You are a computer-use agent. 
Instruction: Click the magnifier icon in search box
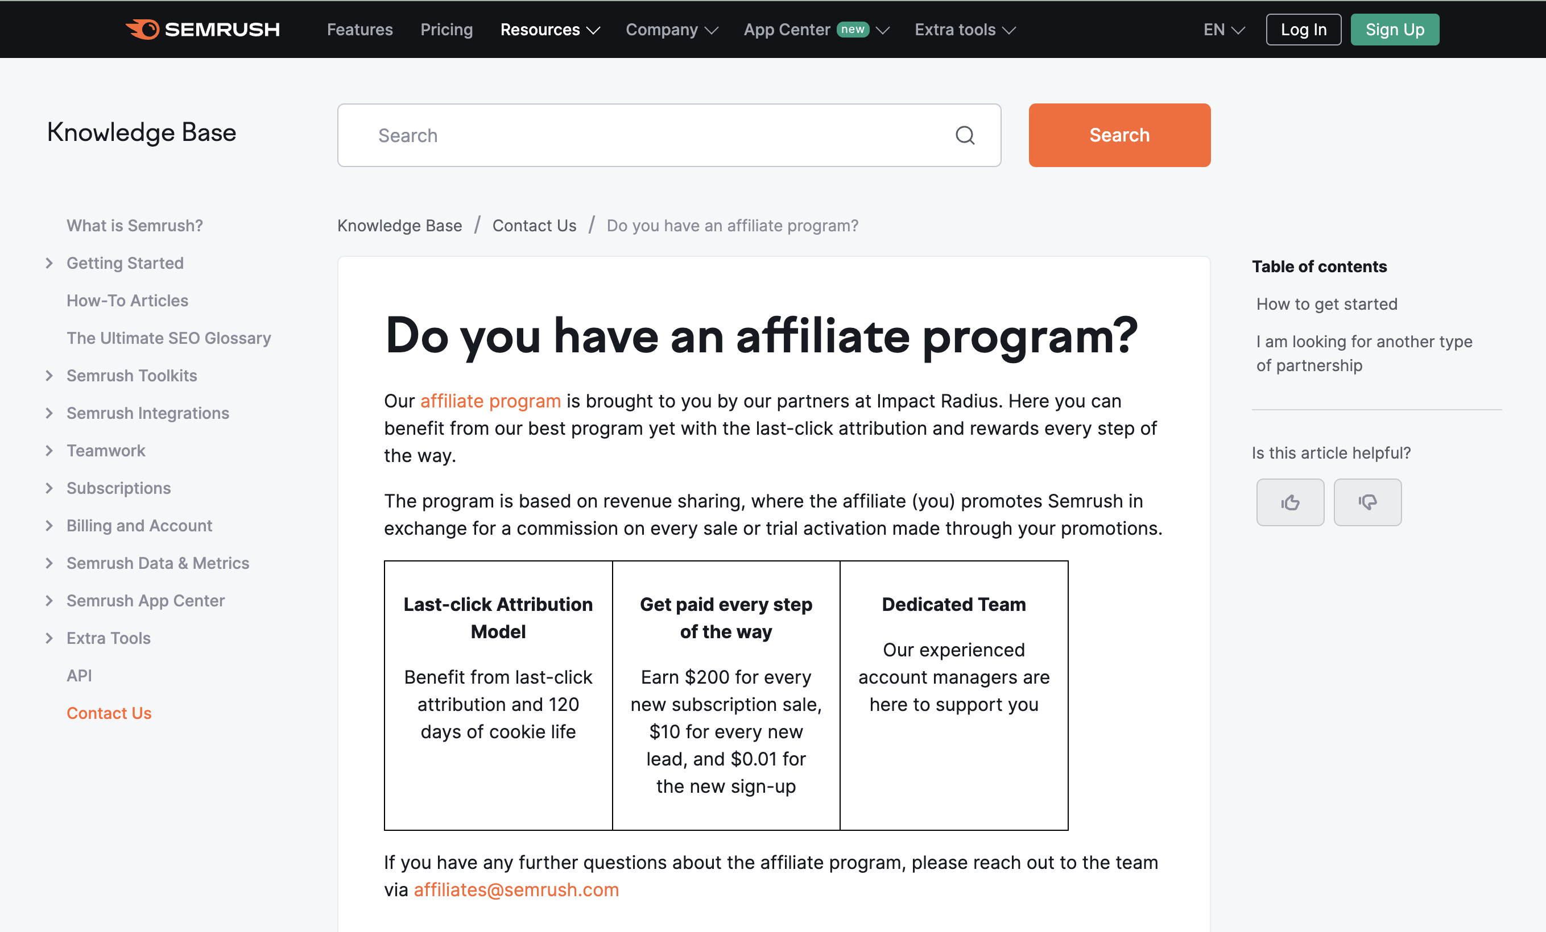(964, 135)
